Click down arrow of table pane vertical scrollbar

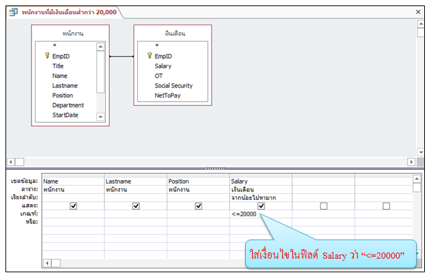(x=421, y=152)
